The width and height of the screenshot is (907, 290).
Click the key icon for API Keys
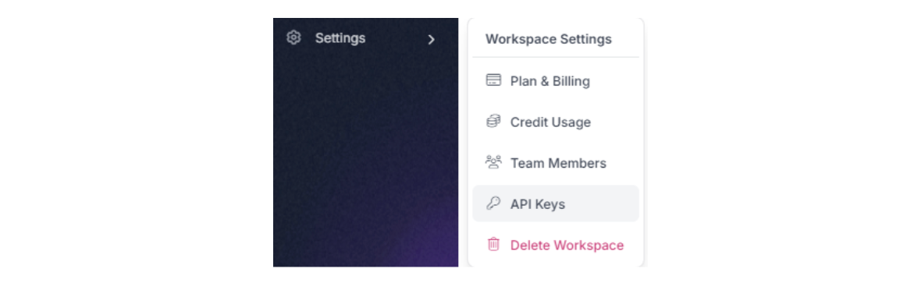(x=493, y=203)
